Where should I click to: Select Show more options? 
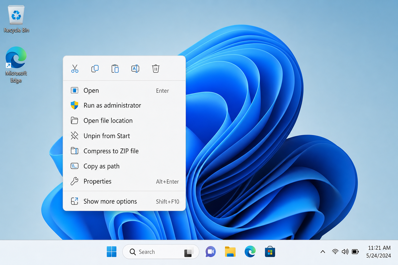pos(124,201)
